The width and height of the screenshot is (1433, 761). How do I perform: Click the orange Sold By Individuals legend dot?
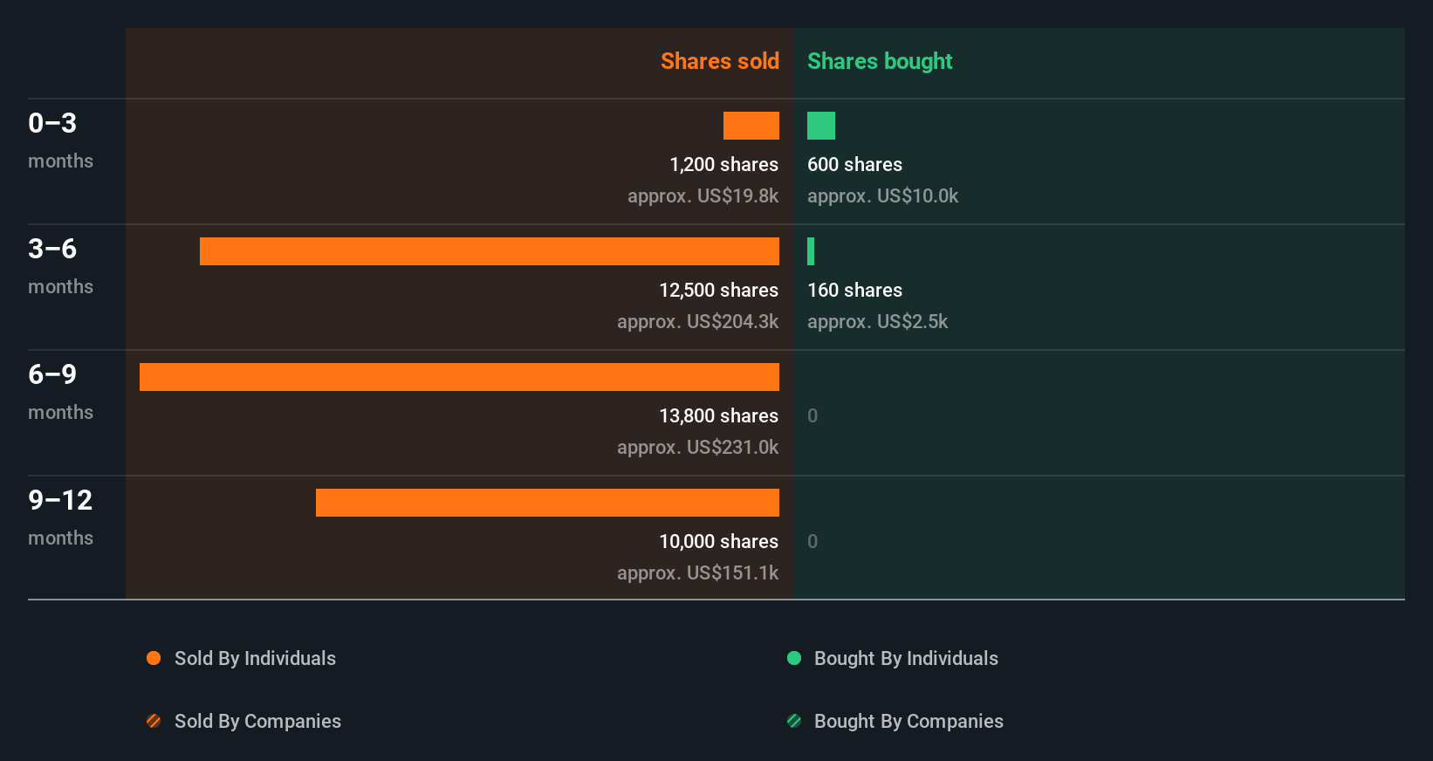154,658
